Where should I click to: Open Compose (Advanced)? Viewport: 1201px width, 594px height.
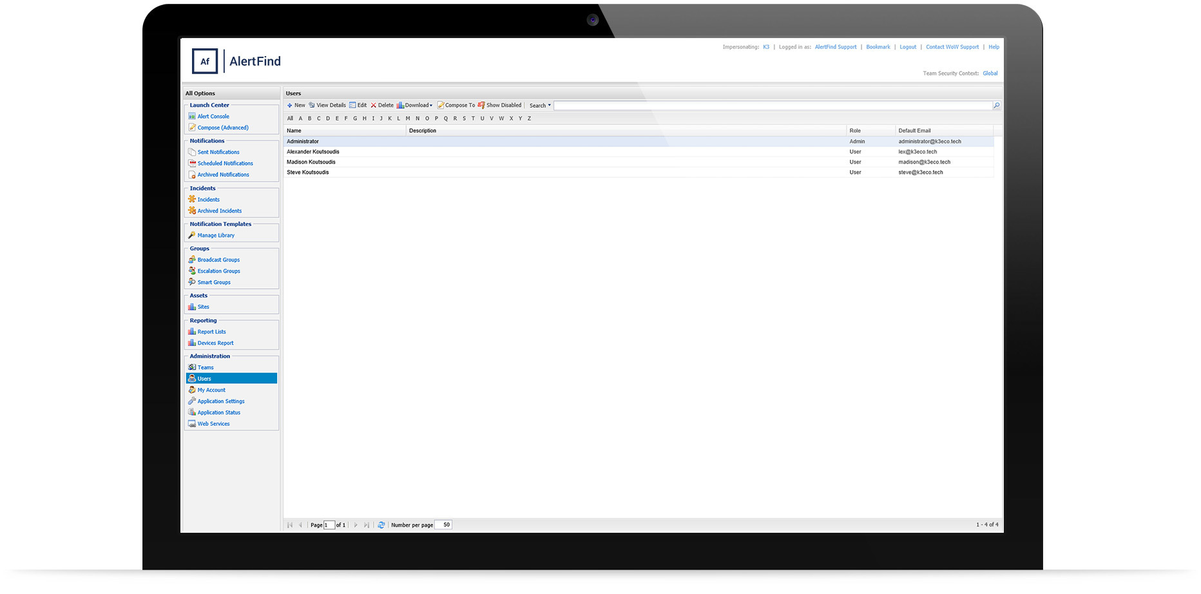click(x=223, y=128)
